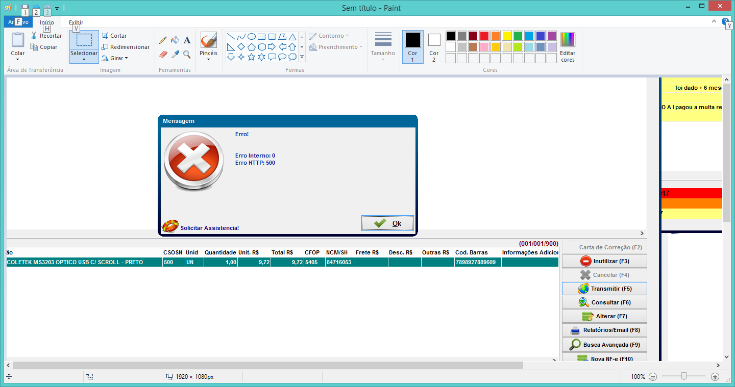Select the Fill with color bucket tool
This screenshot has width=735, height=387.
[175, 40]
